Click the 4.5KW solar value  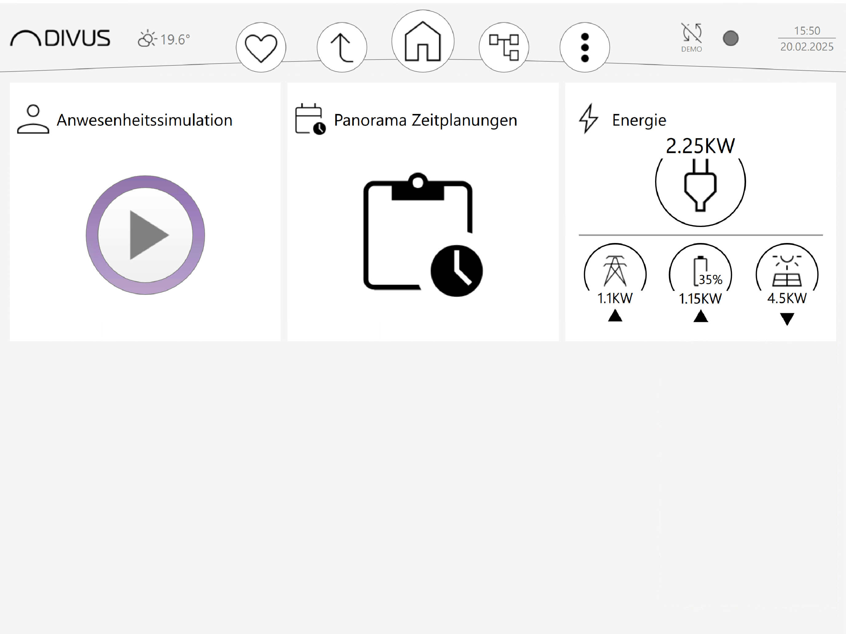coord(787,298)
